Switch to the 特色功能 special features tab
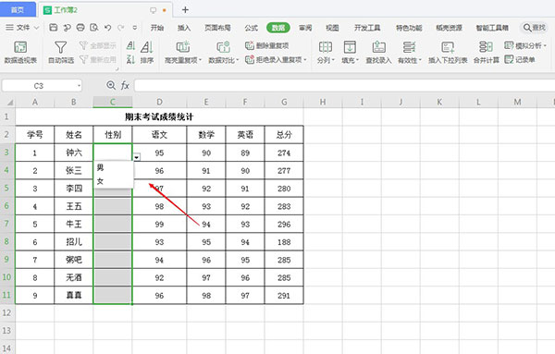Image resolution: width=555 pixels, height=354 pixels. (x=409, y=28)
